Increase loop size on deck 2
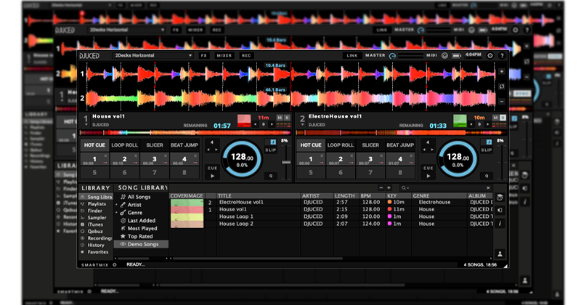 (432, 150)
